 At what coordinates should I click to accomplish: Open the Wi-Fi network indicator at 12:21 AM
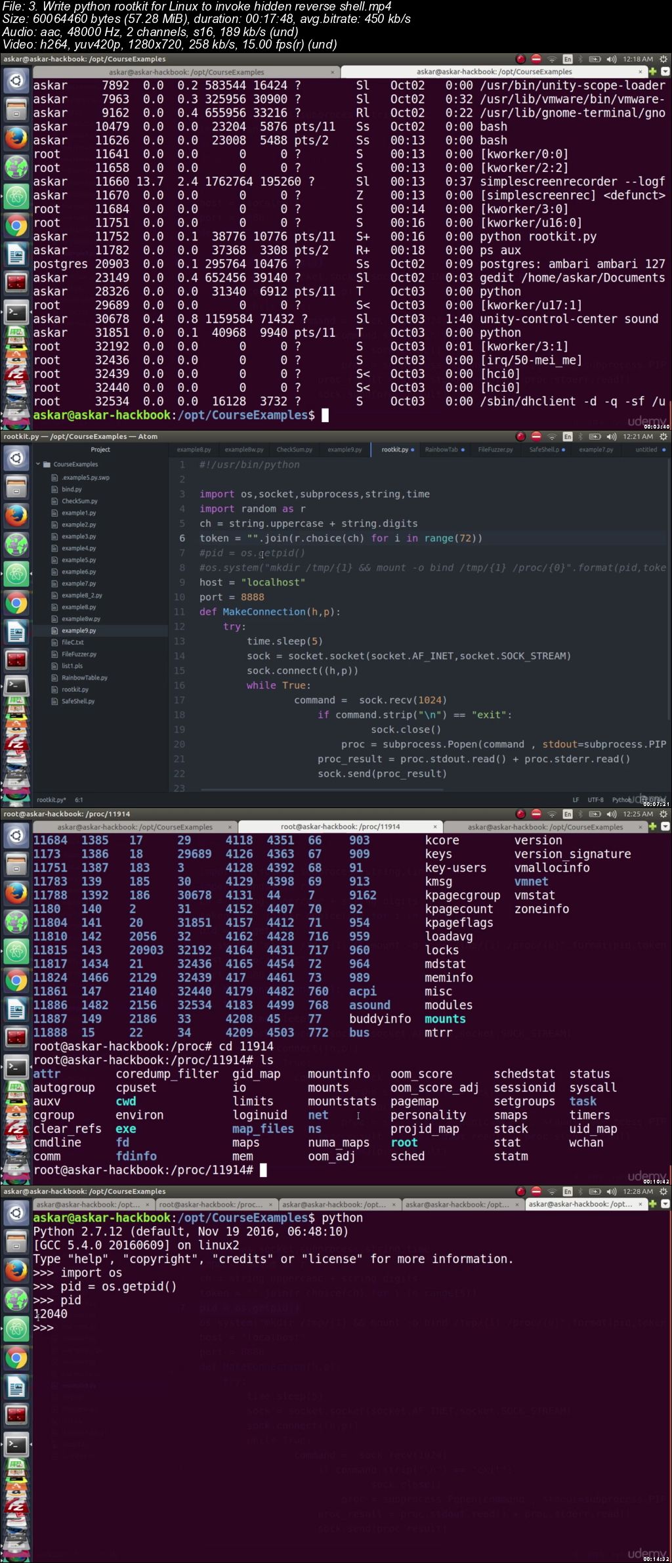pos(552,437)
